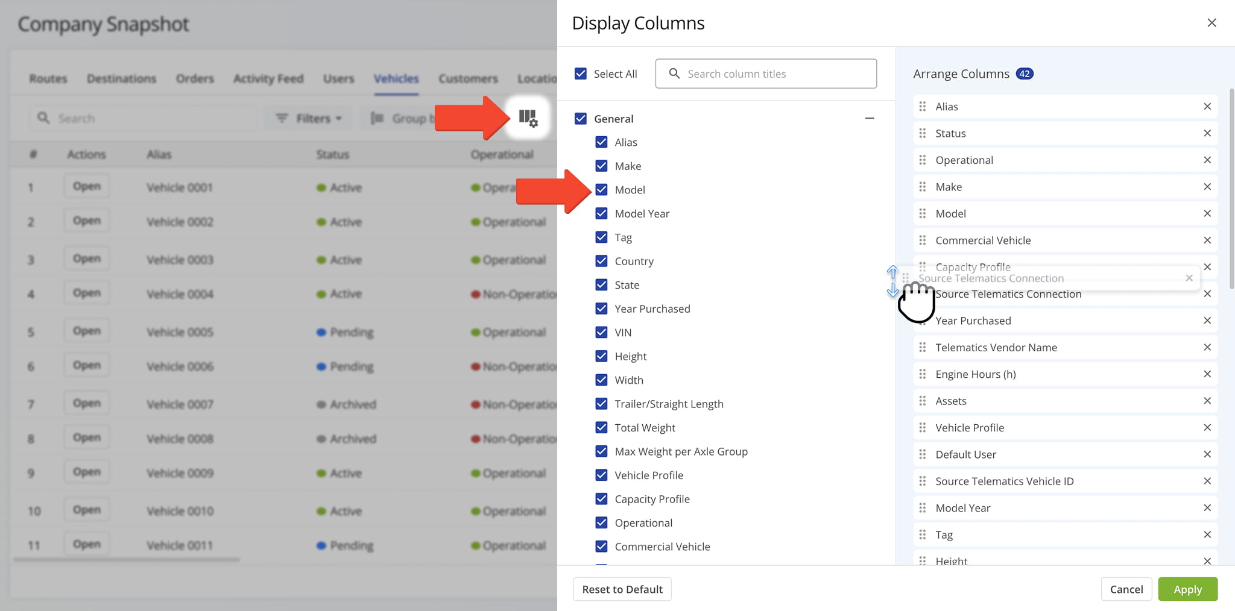Image resolution: width=1235 pixels, height=611 pixels.
Task: Select Source Telematics Vehicle ID row
Action: 1065,481
